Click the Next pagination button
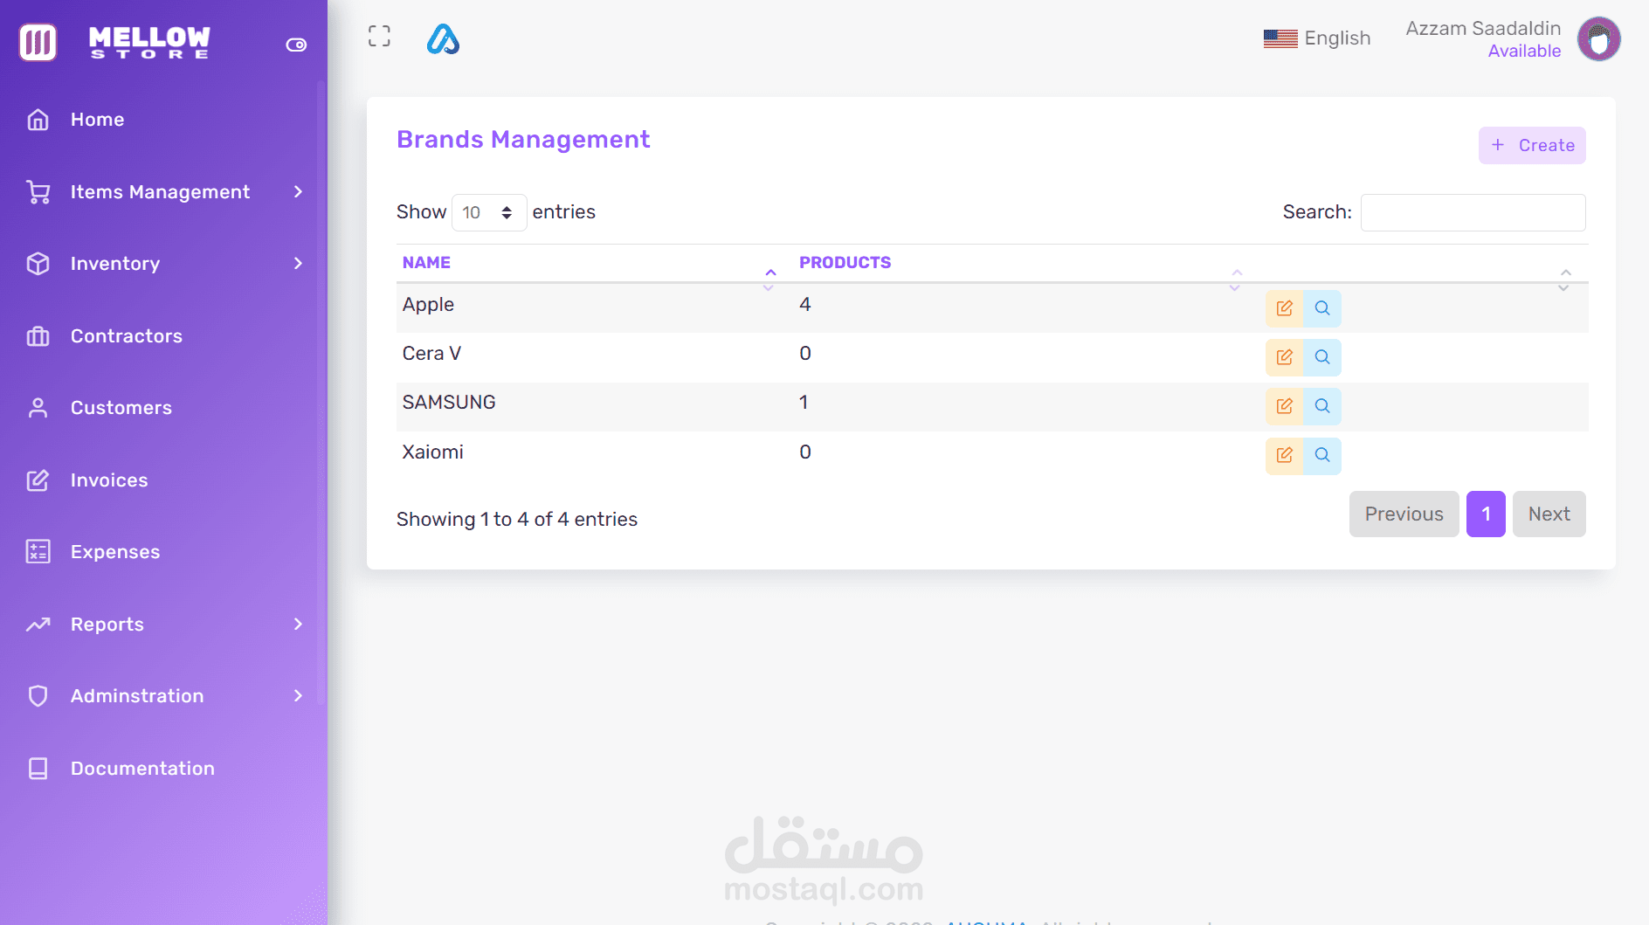1649x925 pixels. coord(1549,514)
